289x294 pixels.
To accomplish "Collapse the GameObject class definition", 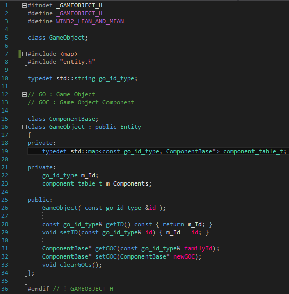I will click(x=24, y=127).
